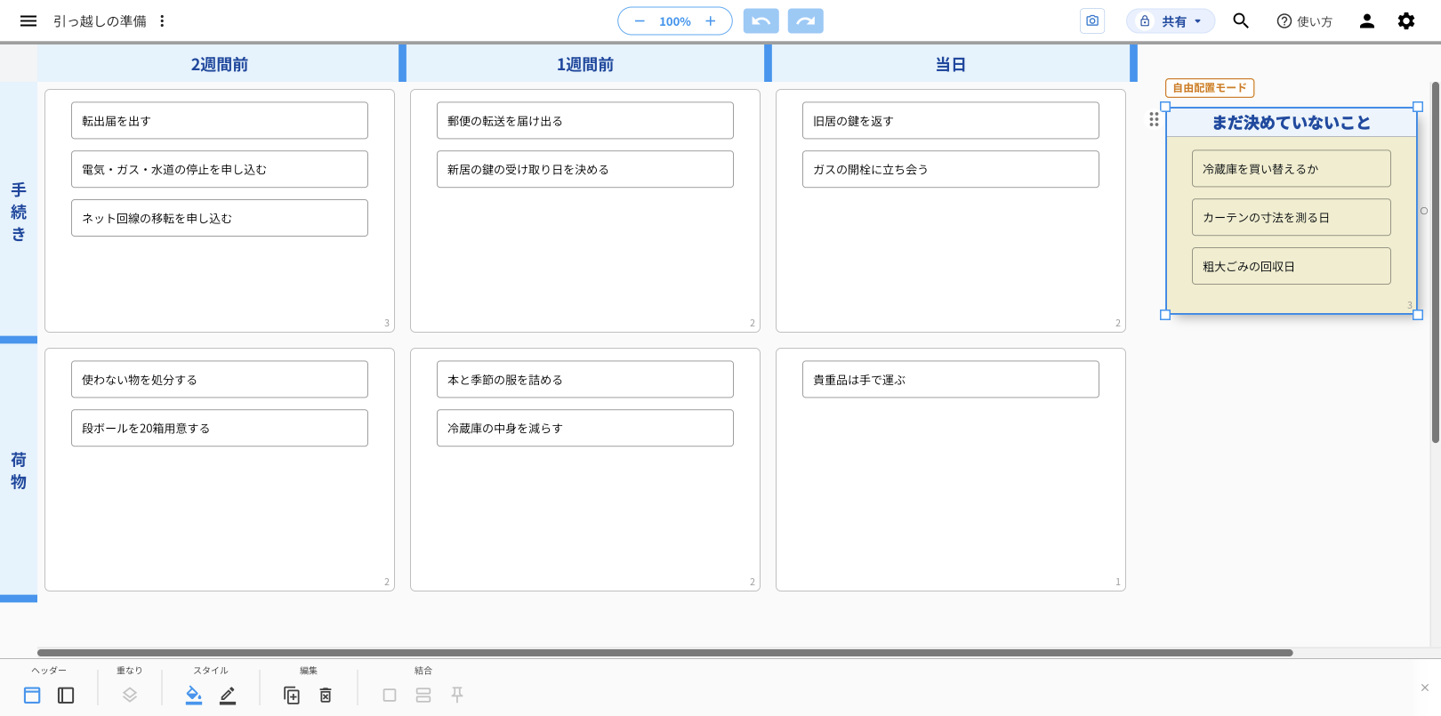Open the search tool
1441x716 pixels.
coord(1241,20)
